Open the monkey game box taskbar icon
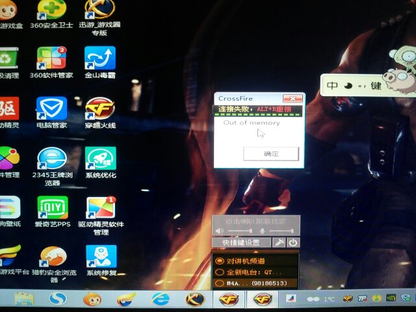Screen dimensions: 416x312 92,299
